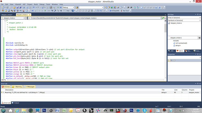Close the stepper_motor.c tab
Viewport: 202px width, 113px height.
point(30,15)
